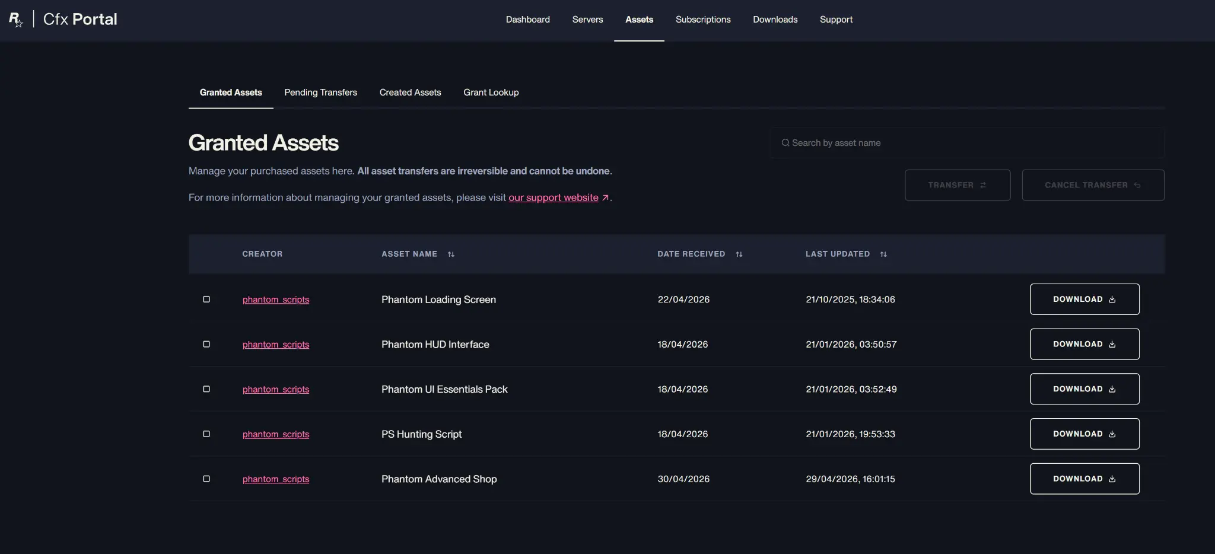Select checkbox for Phantom HUD Interface
Image resolution: width=1215 pixels, height=554 pixels.
206,345
